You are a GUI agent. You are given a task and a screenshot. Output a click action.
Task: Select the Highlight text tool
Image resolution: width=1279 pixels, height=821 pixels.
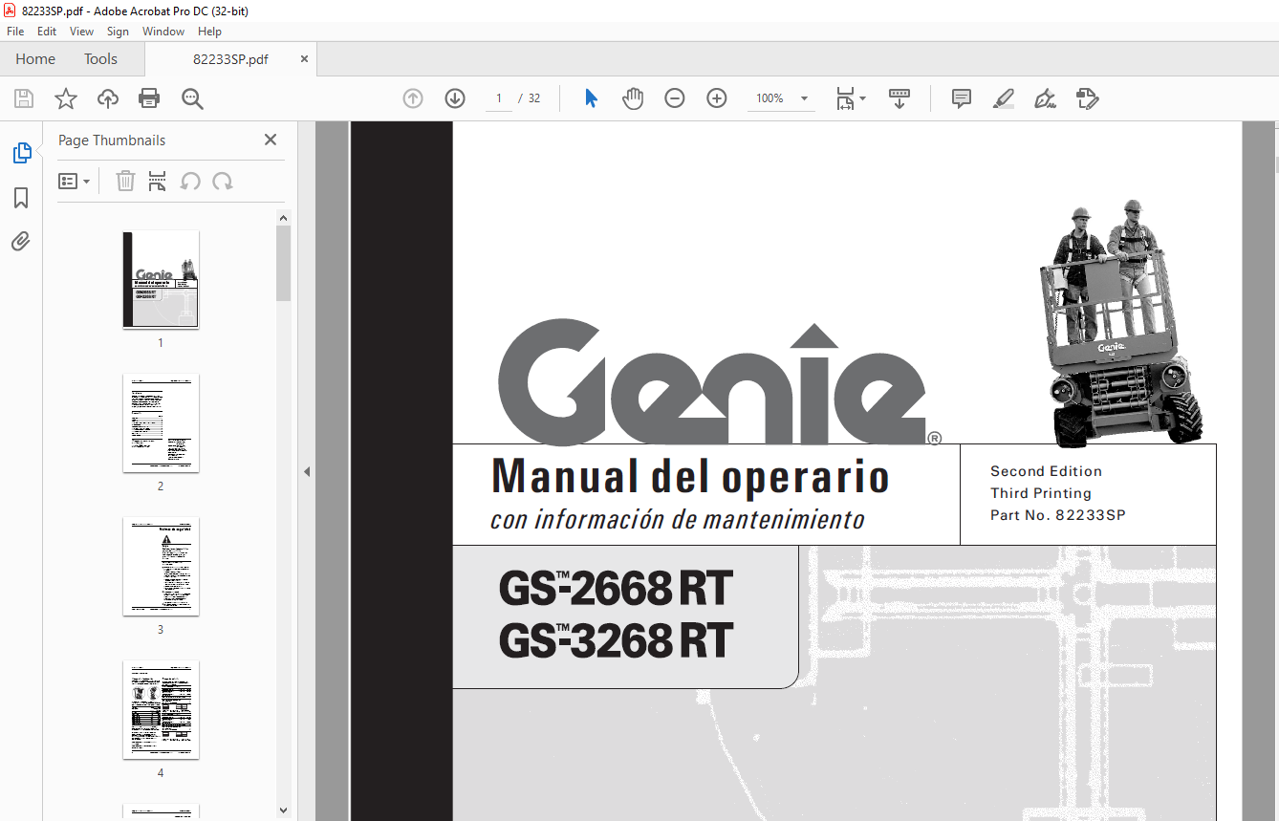tap(1003, 98)
